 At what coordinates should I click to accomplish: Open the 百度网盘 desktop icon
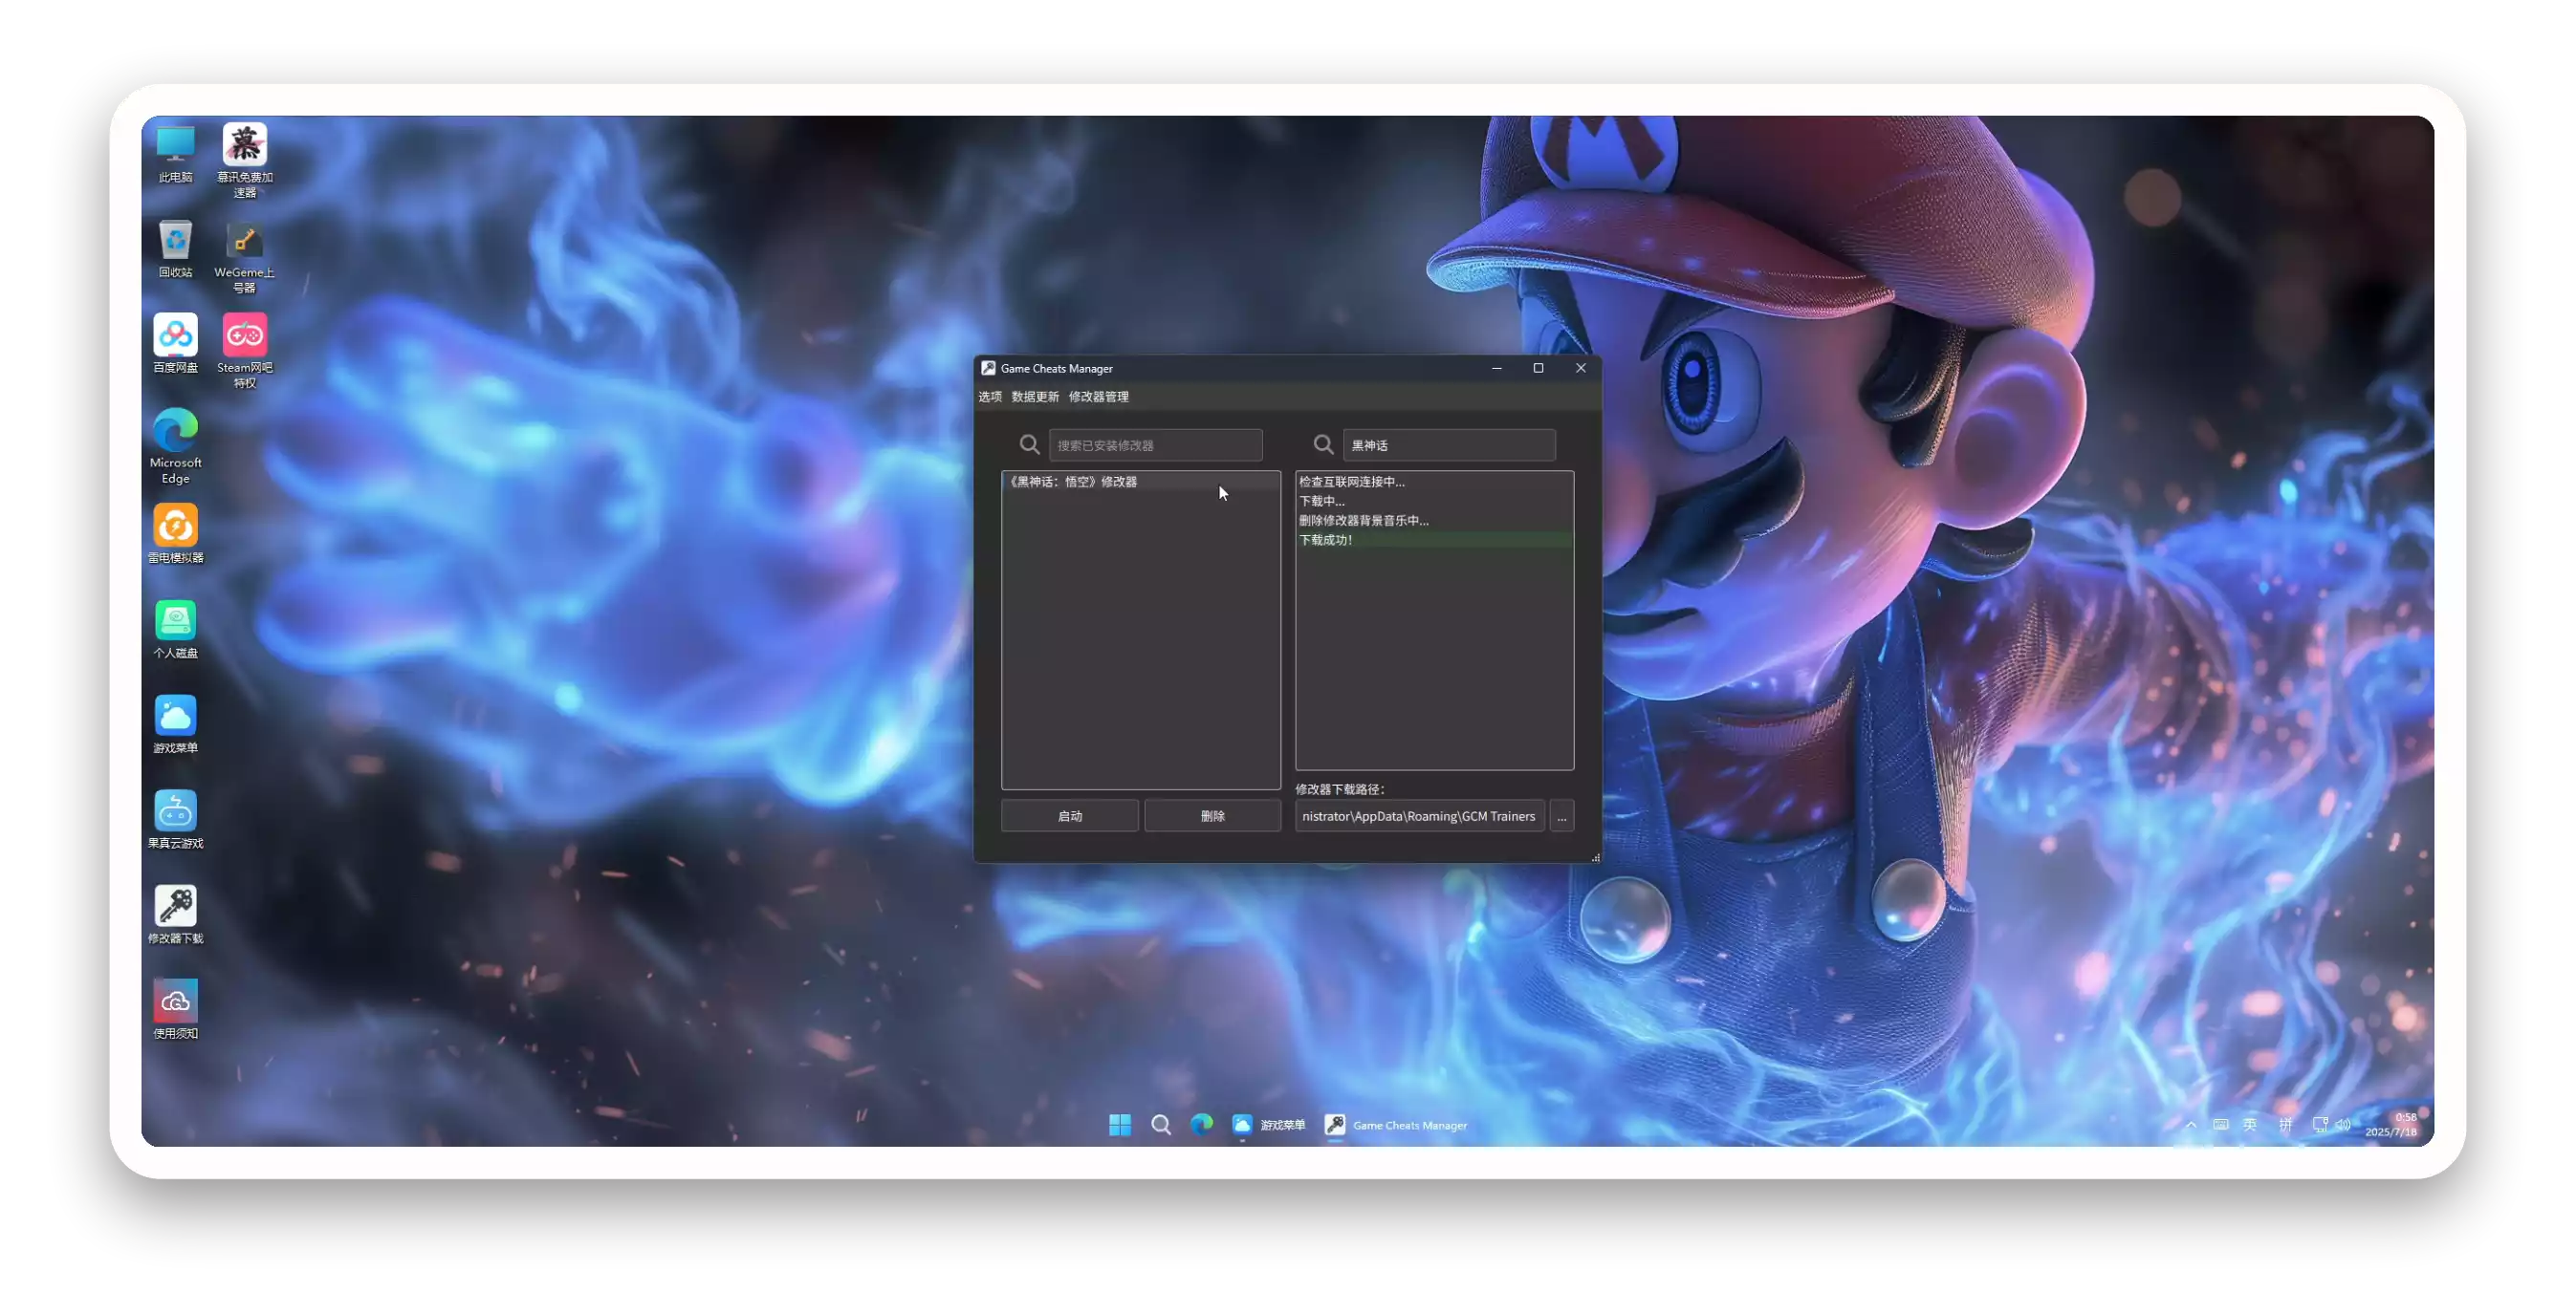175,344
